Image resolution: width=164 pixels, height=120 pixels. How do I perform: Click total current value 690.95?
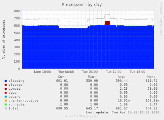pos(62,108)
